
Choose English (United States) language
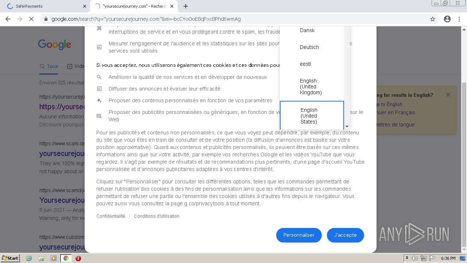[312, 115]
